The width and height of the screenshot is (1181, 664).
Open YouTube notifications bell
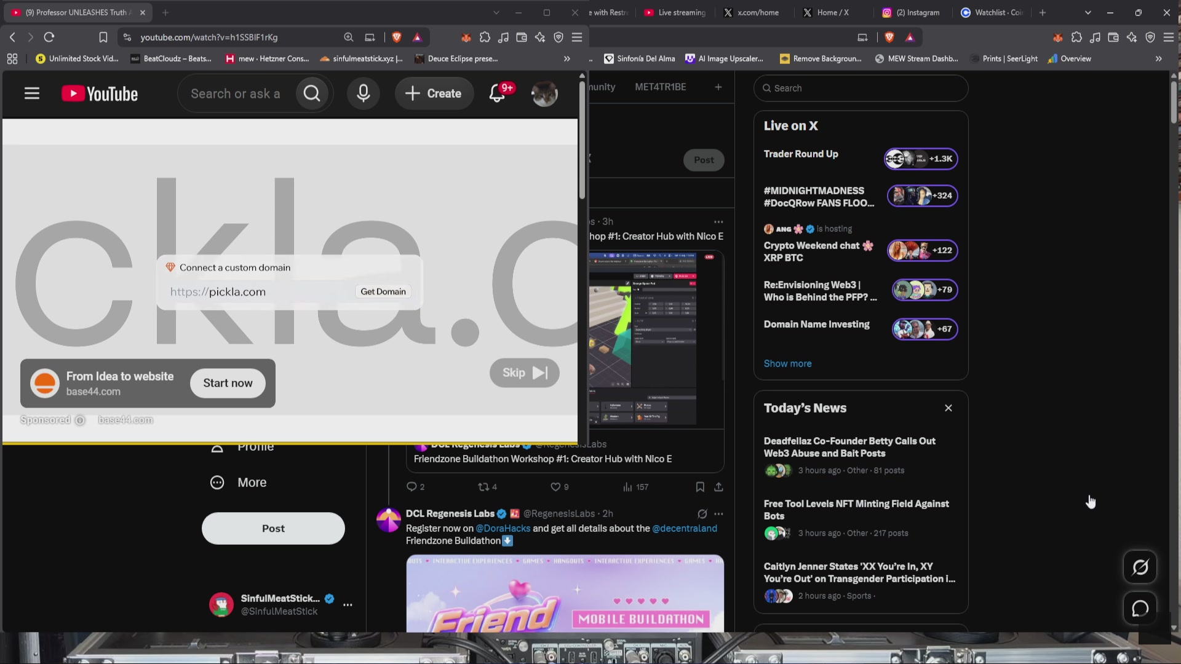tap(497, 93)
